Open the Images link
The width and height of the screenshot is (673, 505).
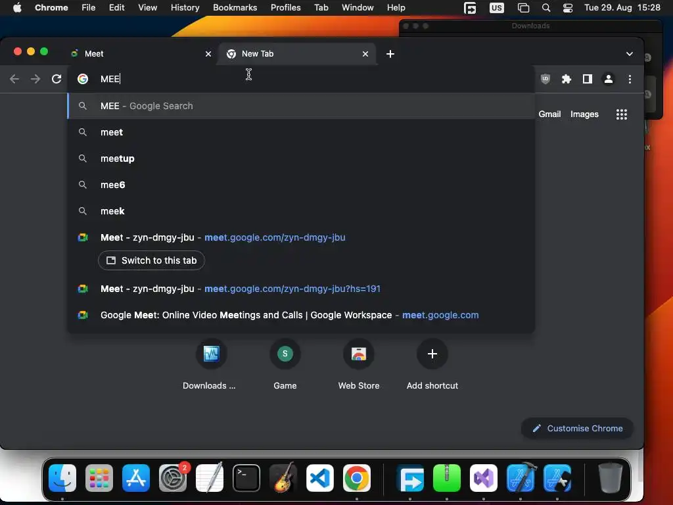pos(584,114)
